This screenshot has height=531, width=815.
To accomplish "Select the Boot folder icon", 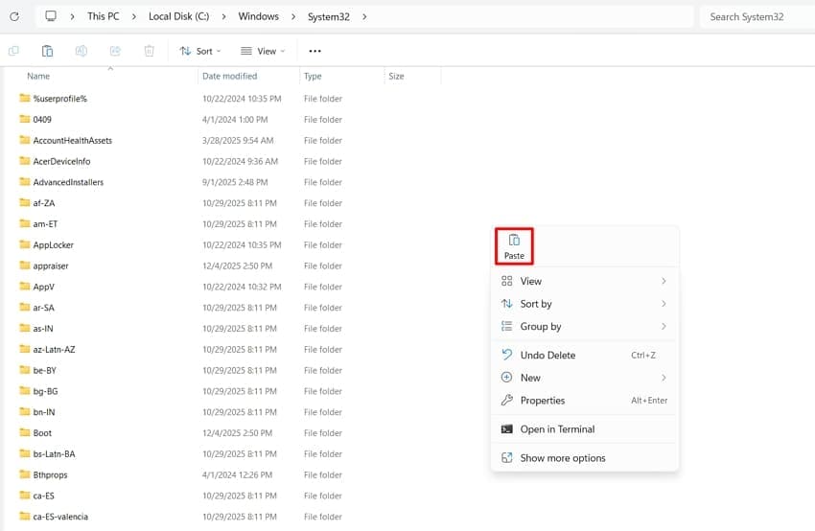I will (x=24, y=432).
